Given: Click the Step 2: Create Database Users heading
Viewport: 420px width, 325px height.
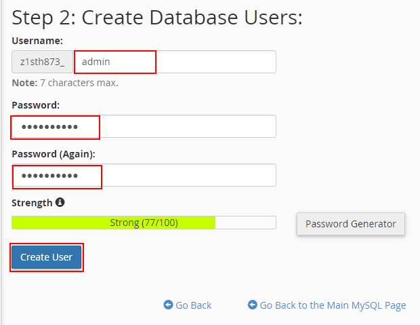Looking at the screenshot, I should (157, 18).
